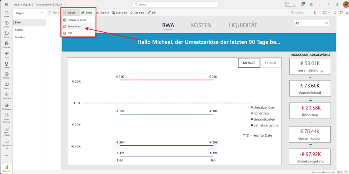Click the zoom slider handle
349x174 pixels.
tap(323, 172)
